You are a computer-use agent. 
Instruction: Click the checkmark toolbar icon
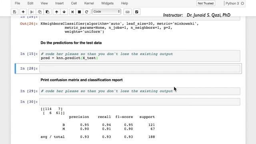[x=137, y=12]
